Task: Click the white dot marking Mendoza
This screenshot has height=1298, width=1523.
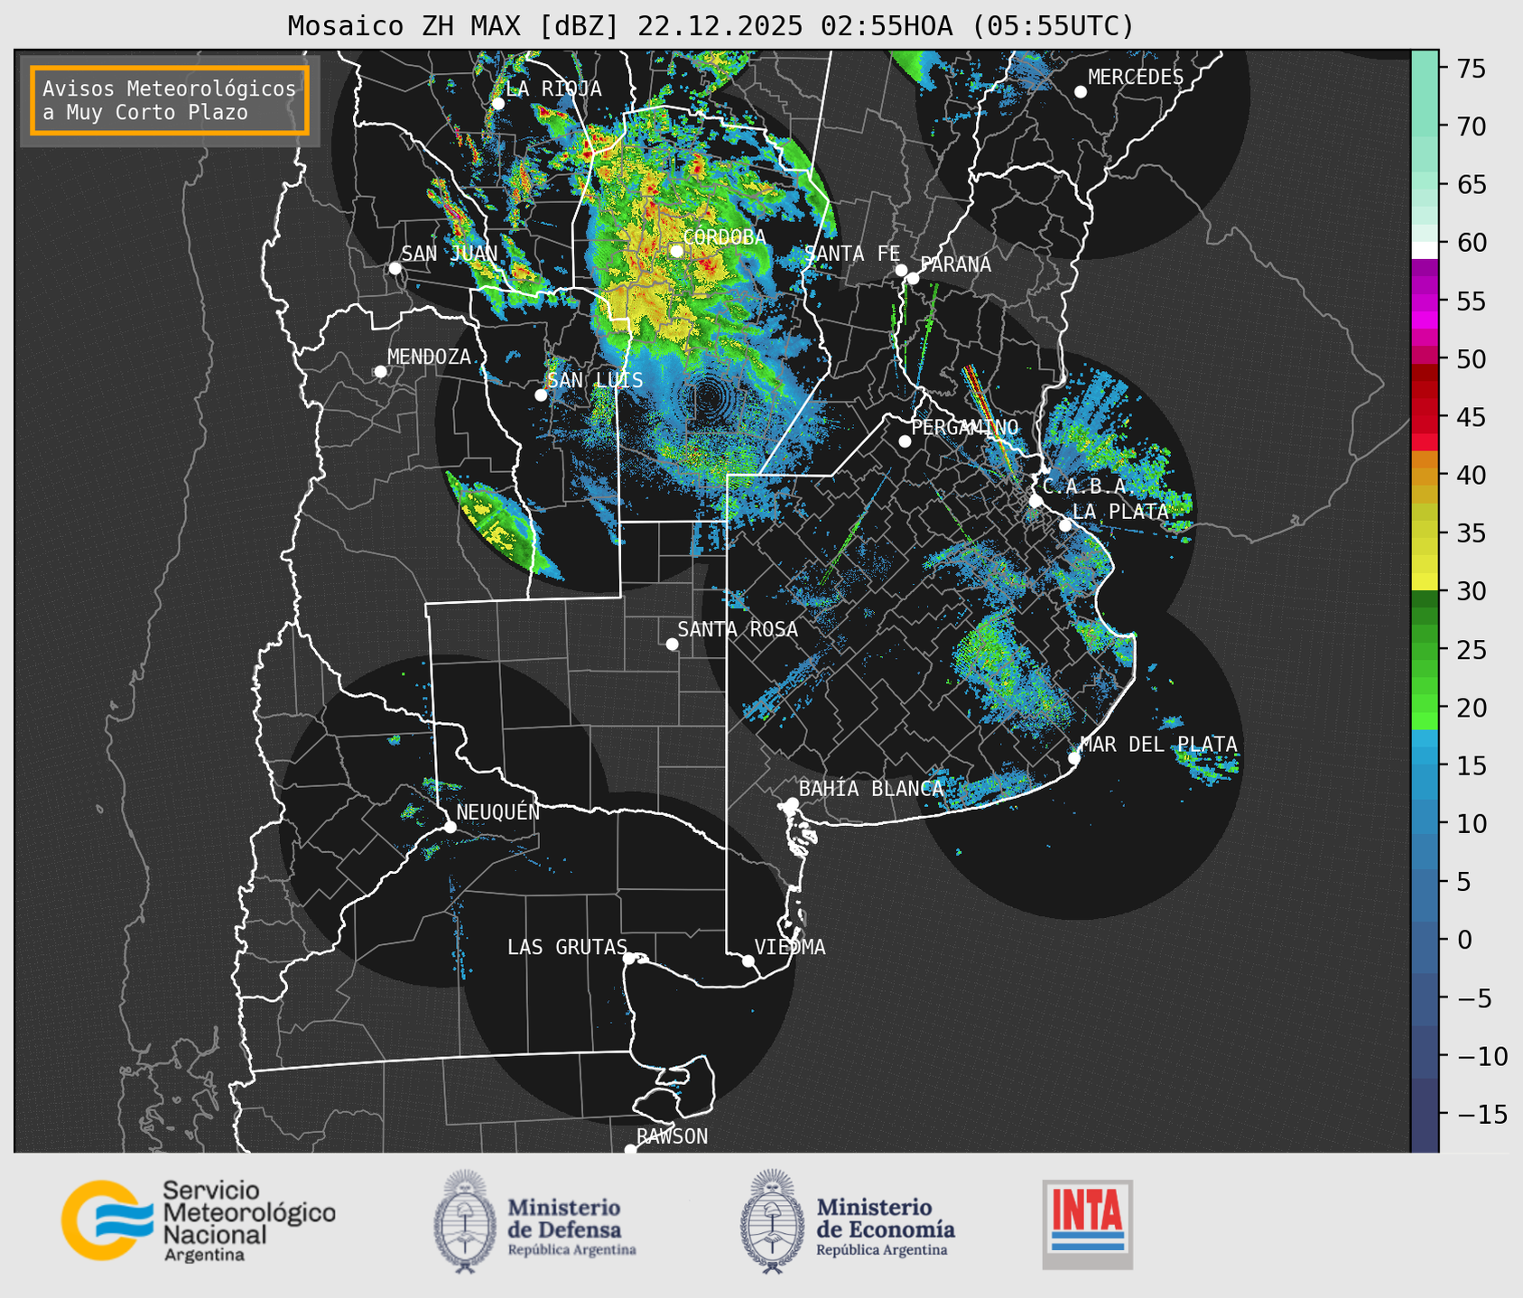Action: click(x=380, y=372)
